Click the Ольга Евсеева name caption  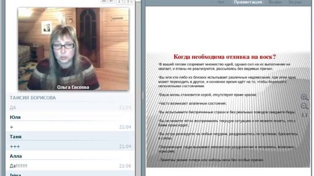coord(73,87)
